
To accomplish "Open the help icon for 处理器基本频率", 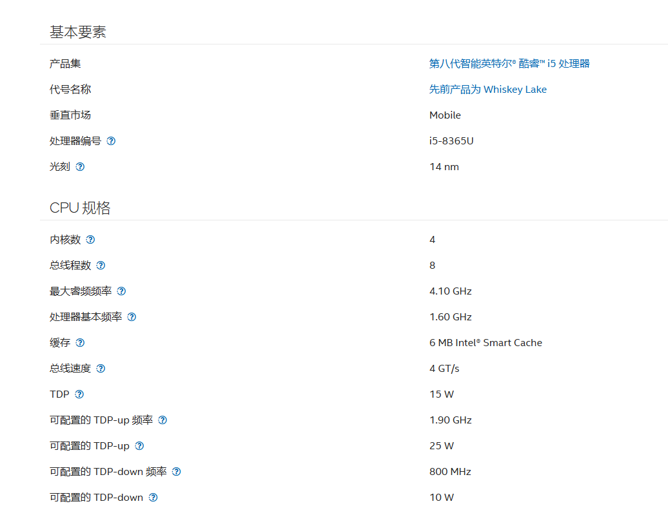I will tap(132, 317).
